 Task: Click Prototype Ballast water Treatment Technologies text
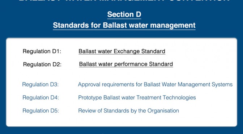[x=137, y=98]
